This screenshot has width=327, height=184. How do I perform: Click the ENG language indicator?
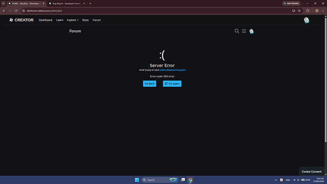click(x=288, y=180)
